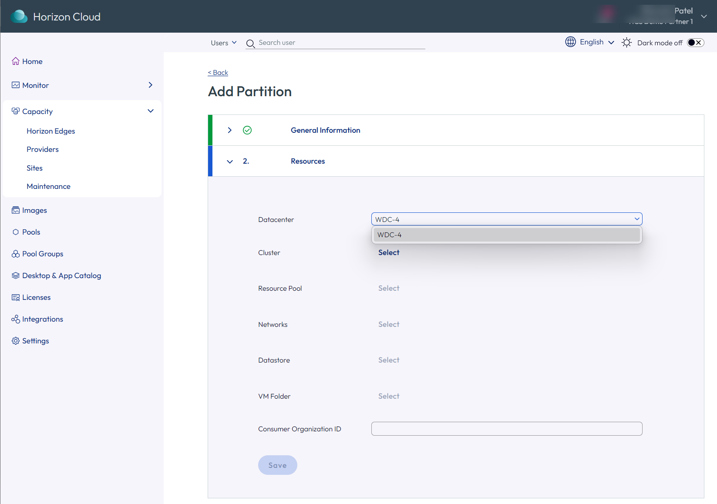The height and width of the screenshot is (504, 717).
Task: Navigate to Home in sidebar
Action: pos(32,61)
